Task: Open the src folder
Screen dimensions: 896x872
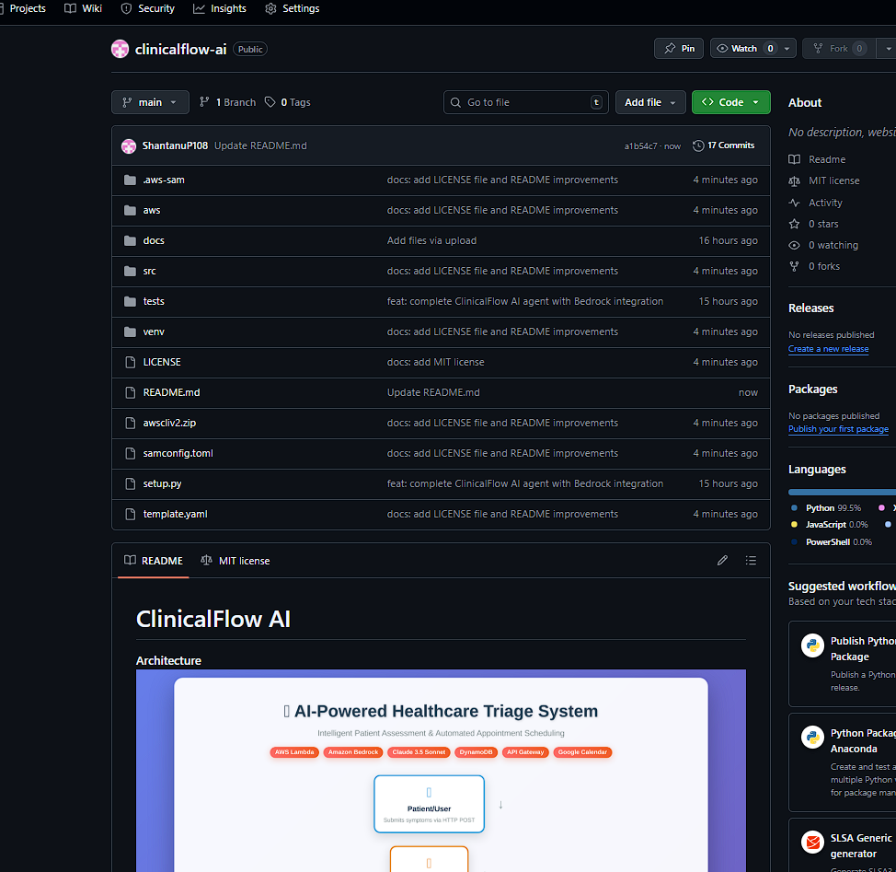Action: tap(149, 271)
